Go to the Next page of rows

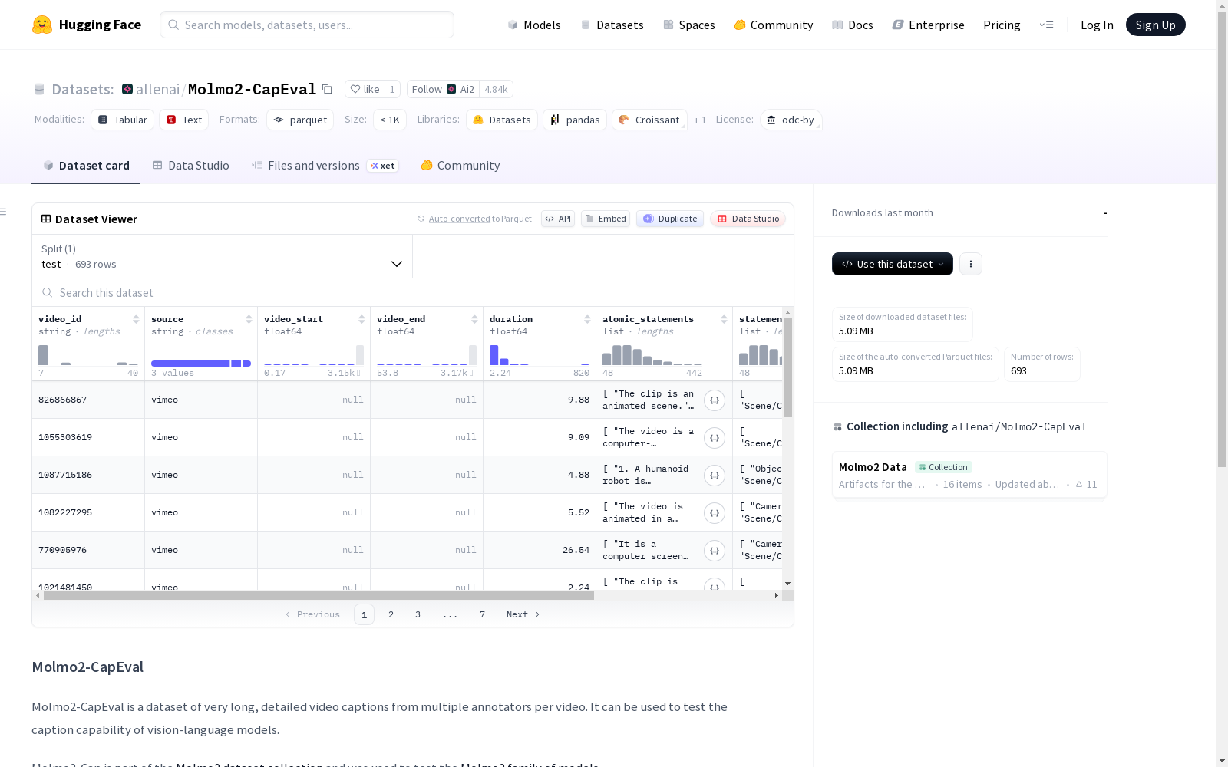tap(523, 614)
